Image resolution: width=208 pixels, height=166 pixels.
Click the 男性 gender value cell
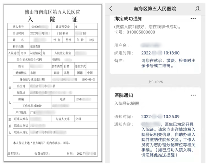click(x=69, y=40)
